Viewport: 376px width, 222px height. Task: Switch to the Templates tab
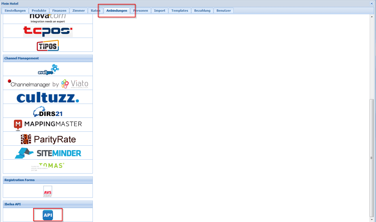coord(179,11)
